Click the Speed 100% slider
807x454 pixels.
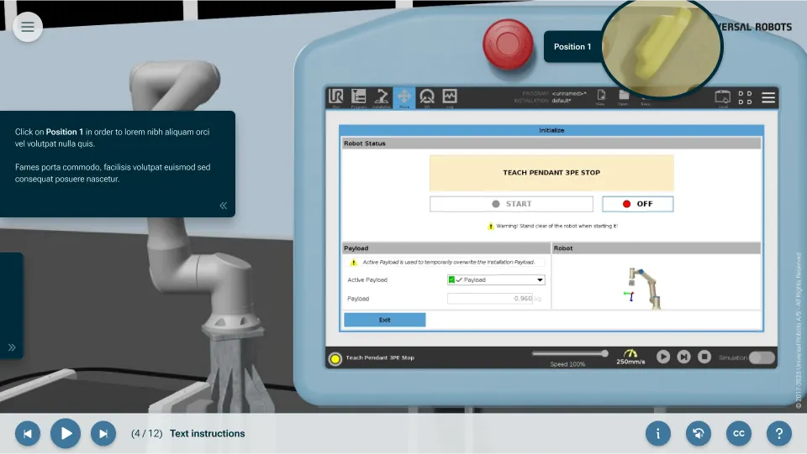tap(569, 353)
